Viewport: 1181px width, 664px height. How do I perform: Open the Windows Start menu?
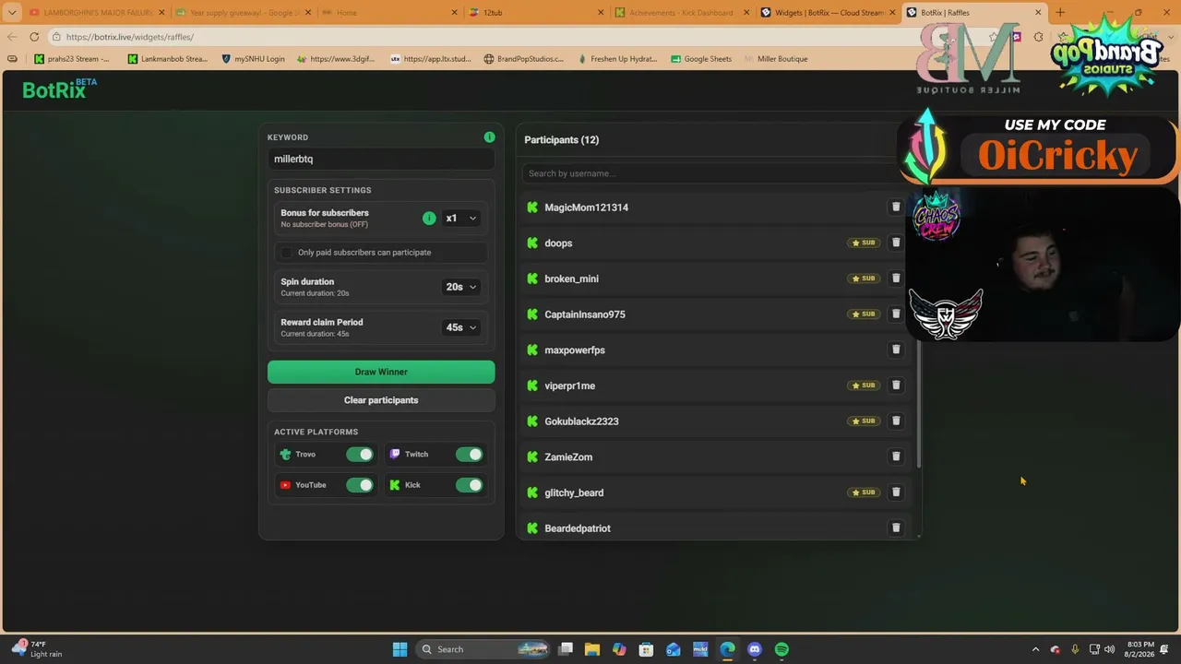click(x=400, y=649)
